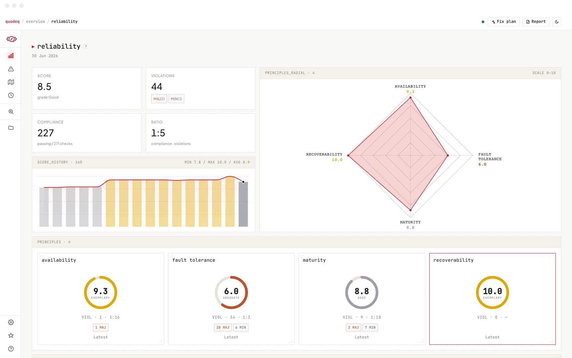Click the Report button
Screen dimensions: 572x358
coord(536,22)
